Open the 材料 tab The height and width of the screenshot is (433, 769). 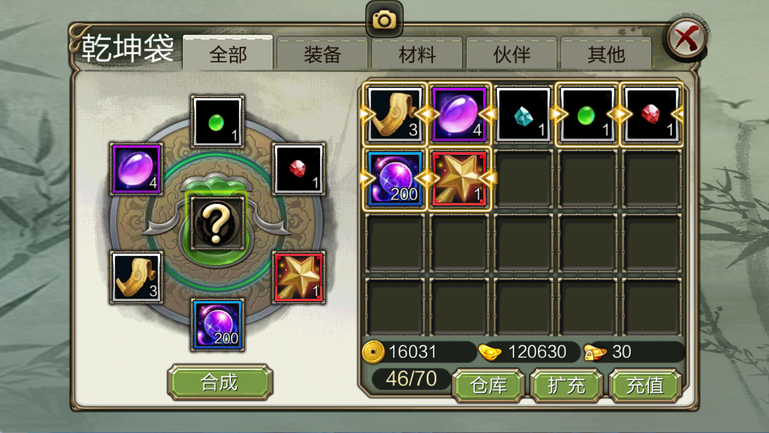pos(417,53)
